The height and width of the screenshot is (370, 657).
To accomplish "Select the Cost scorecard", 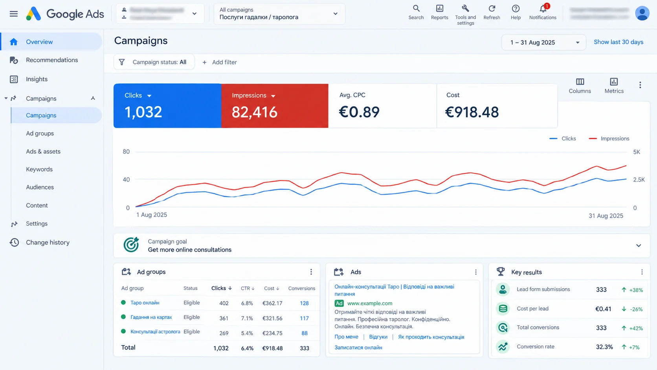I will (x=497, y=106).
